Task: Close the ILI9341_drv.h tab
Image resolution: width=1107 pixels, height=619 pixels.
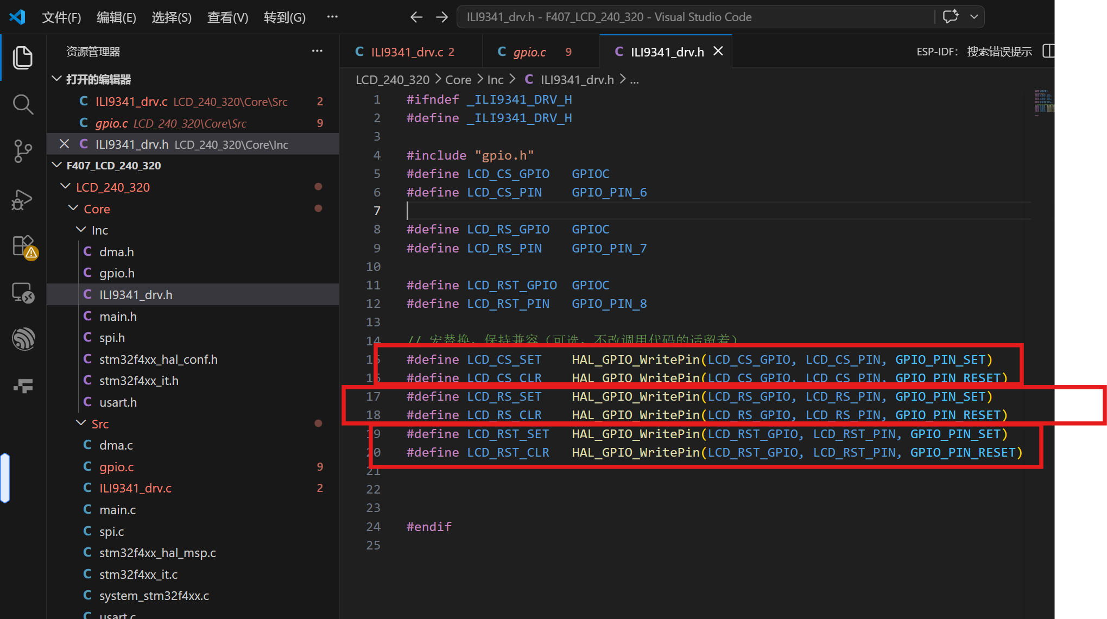Action: pyautogui.click(x=718, y=52)
